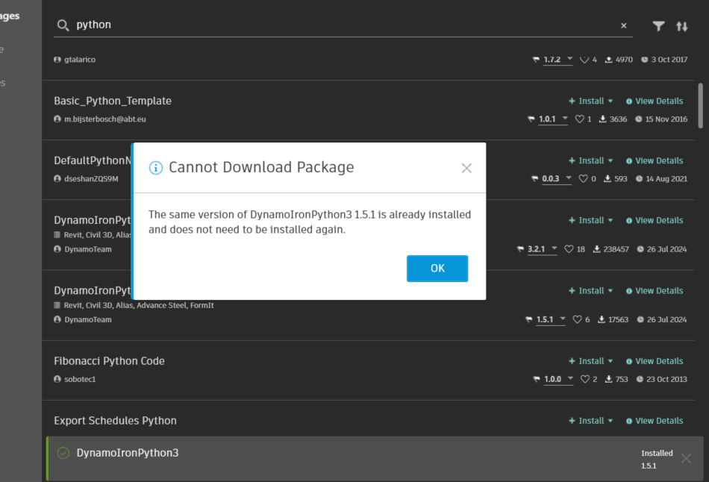Click the heart icon showing 6 likes

tap(577, 319)
